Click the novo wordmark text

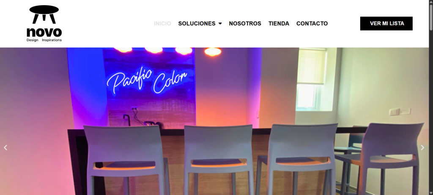pos(44,32)
